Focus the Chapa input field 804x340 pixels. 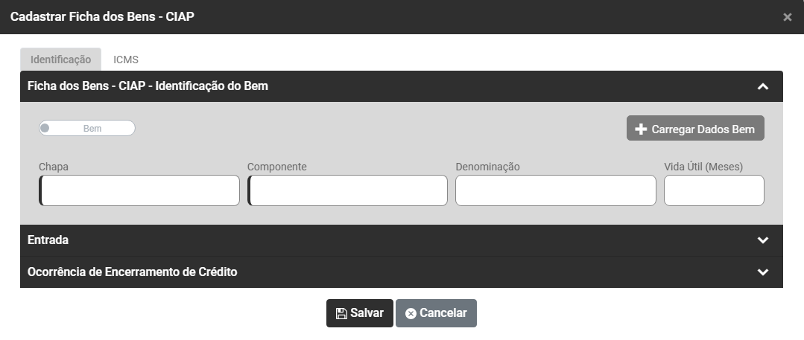(140, 190)
